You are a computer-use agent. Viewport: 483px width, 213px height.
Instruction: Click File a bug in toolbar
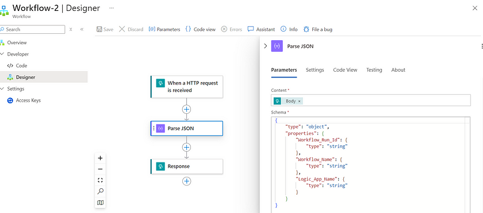pos(318,29)
